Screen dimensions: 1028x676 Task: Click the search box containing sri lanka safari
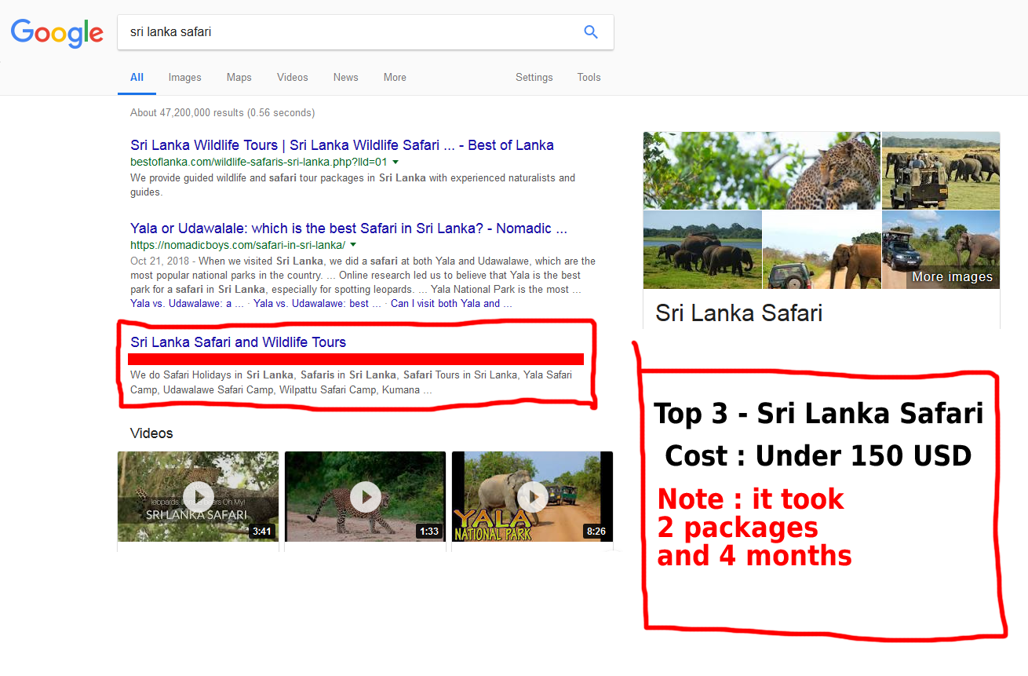(345, 32)
